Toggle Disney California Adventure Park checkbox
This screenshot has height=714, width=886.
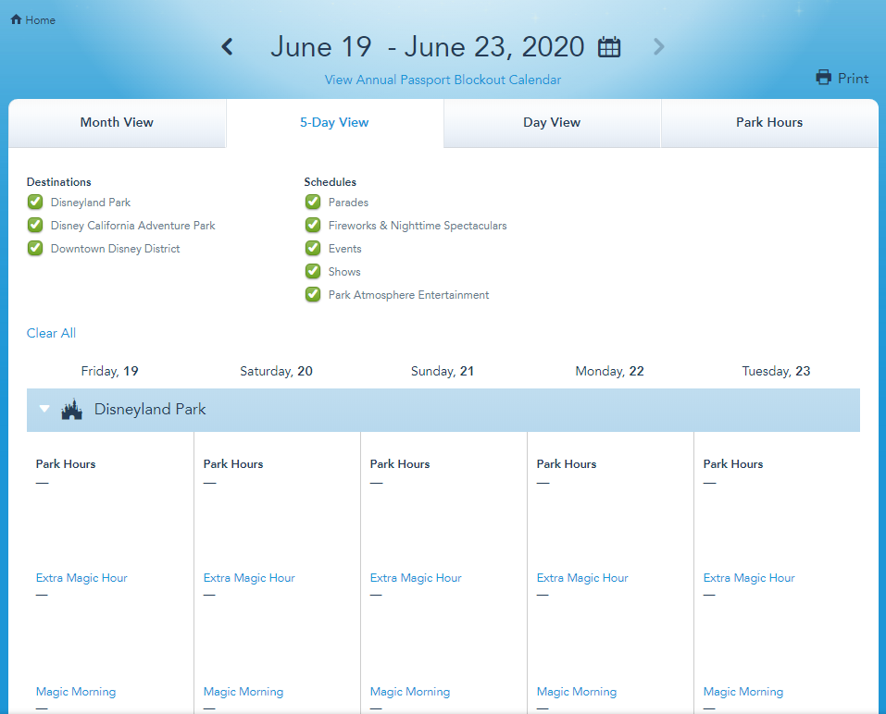[35, 226]
